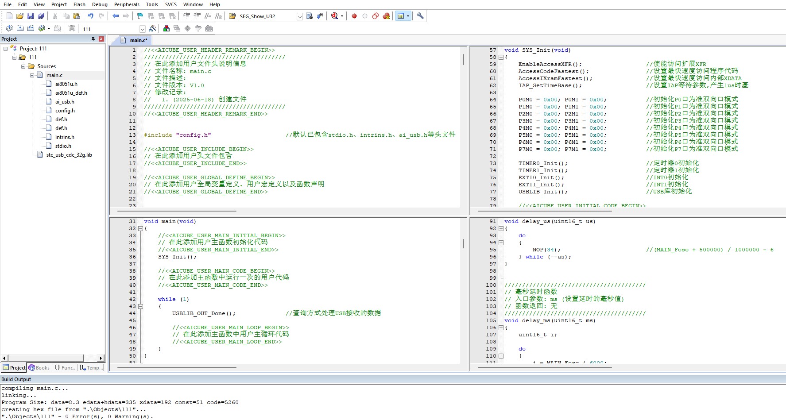The height and width of the screenshot is (420, 786).
Task: Undo the last edit
Action: pyautogui.click(x=91, y=16)
